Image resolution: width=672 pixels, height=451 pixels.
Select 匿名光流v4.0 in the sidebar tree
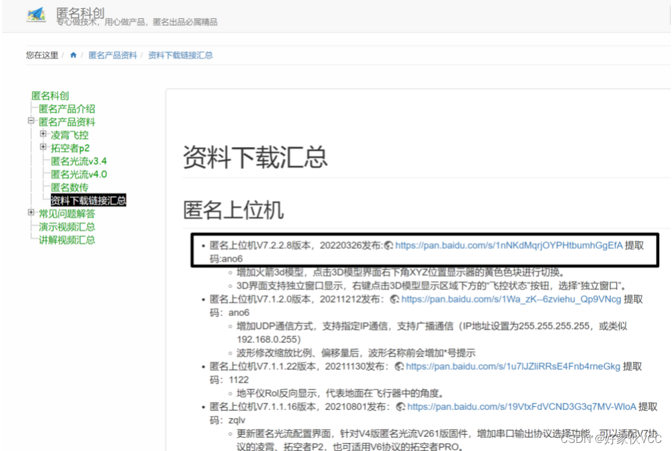(79, 174)
